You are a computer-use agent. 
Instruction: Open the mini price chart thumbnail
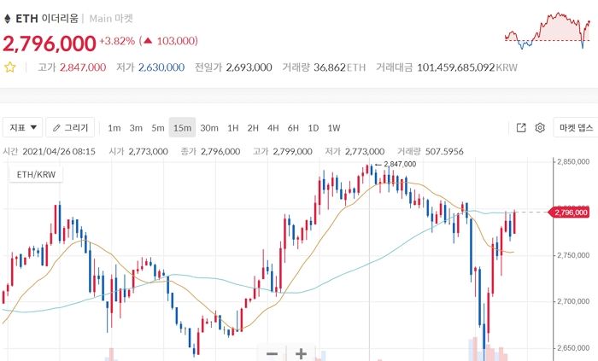[x=549, y=32]
